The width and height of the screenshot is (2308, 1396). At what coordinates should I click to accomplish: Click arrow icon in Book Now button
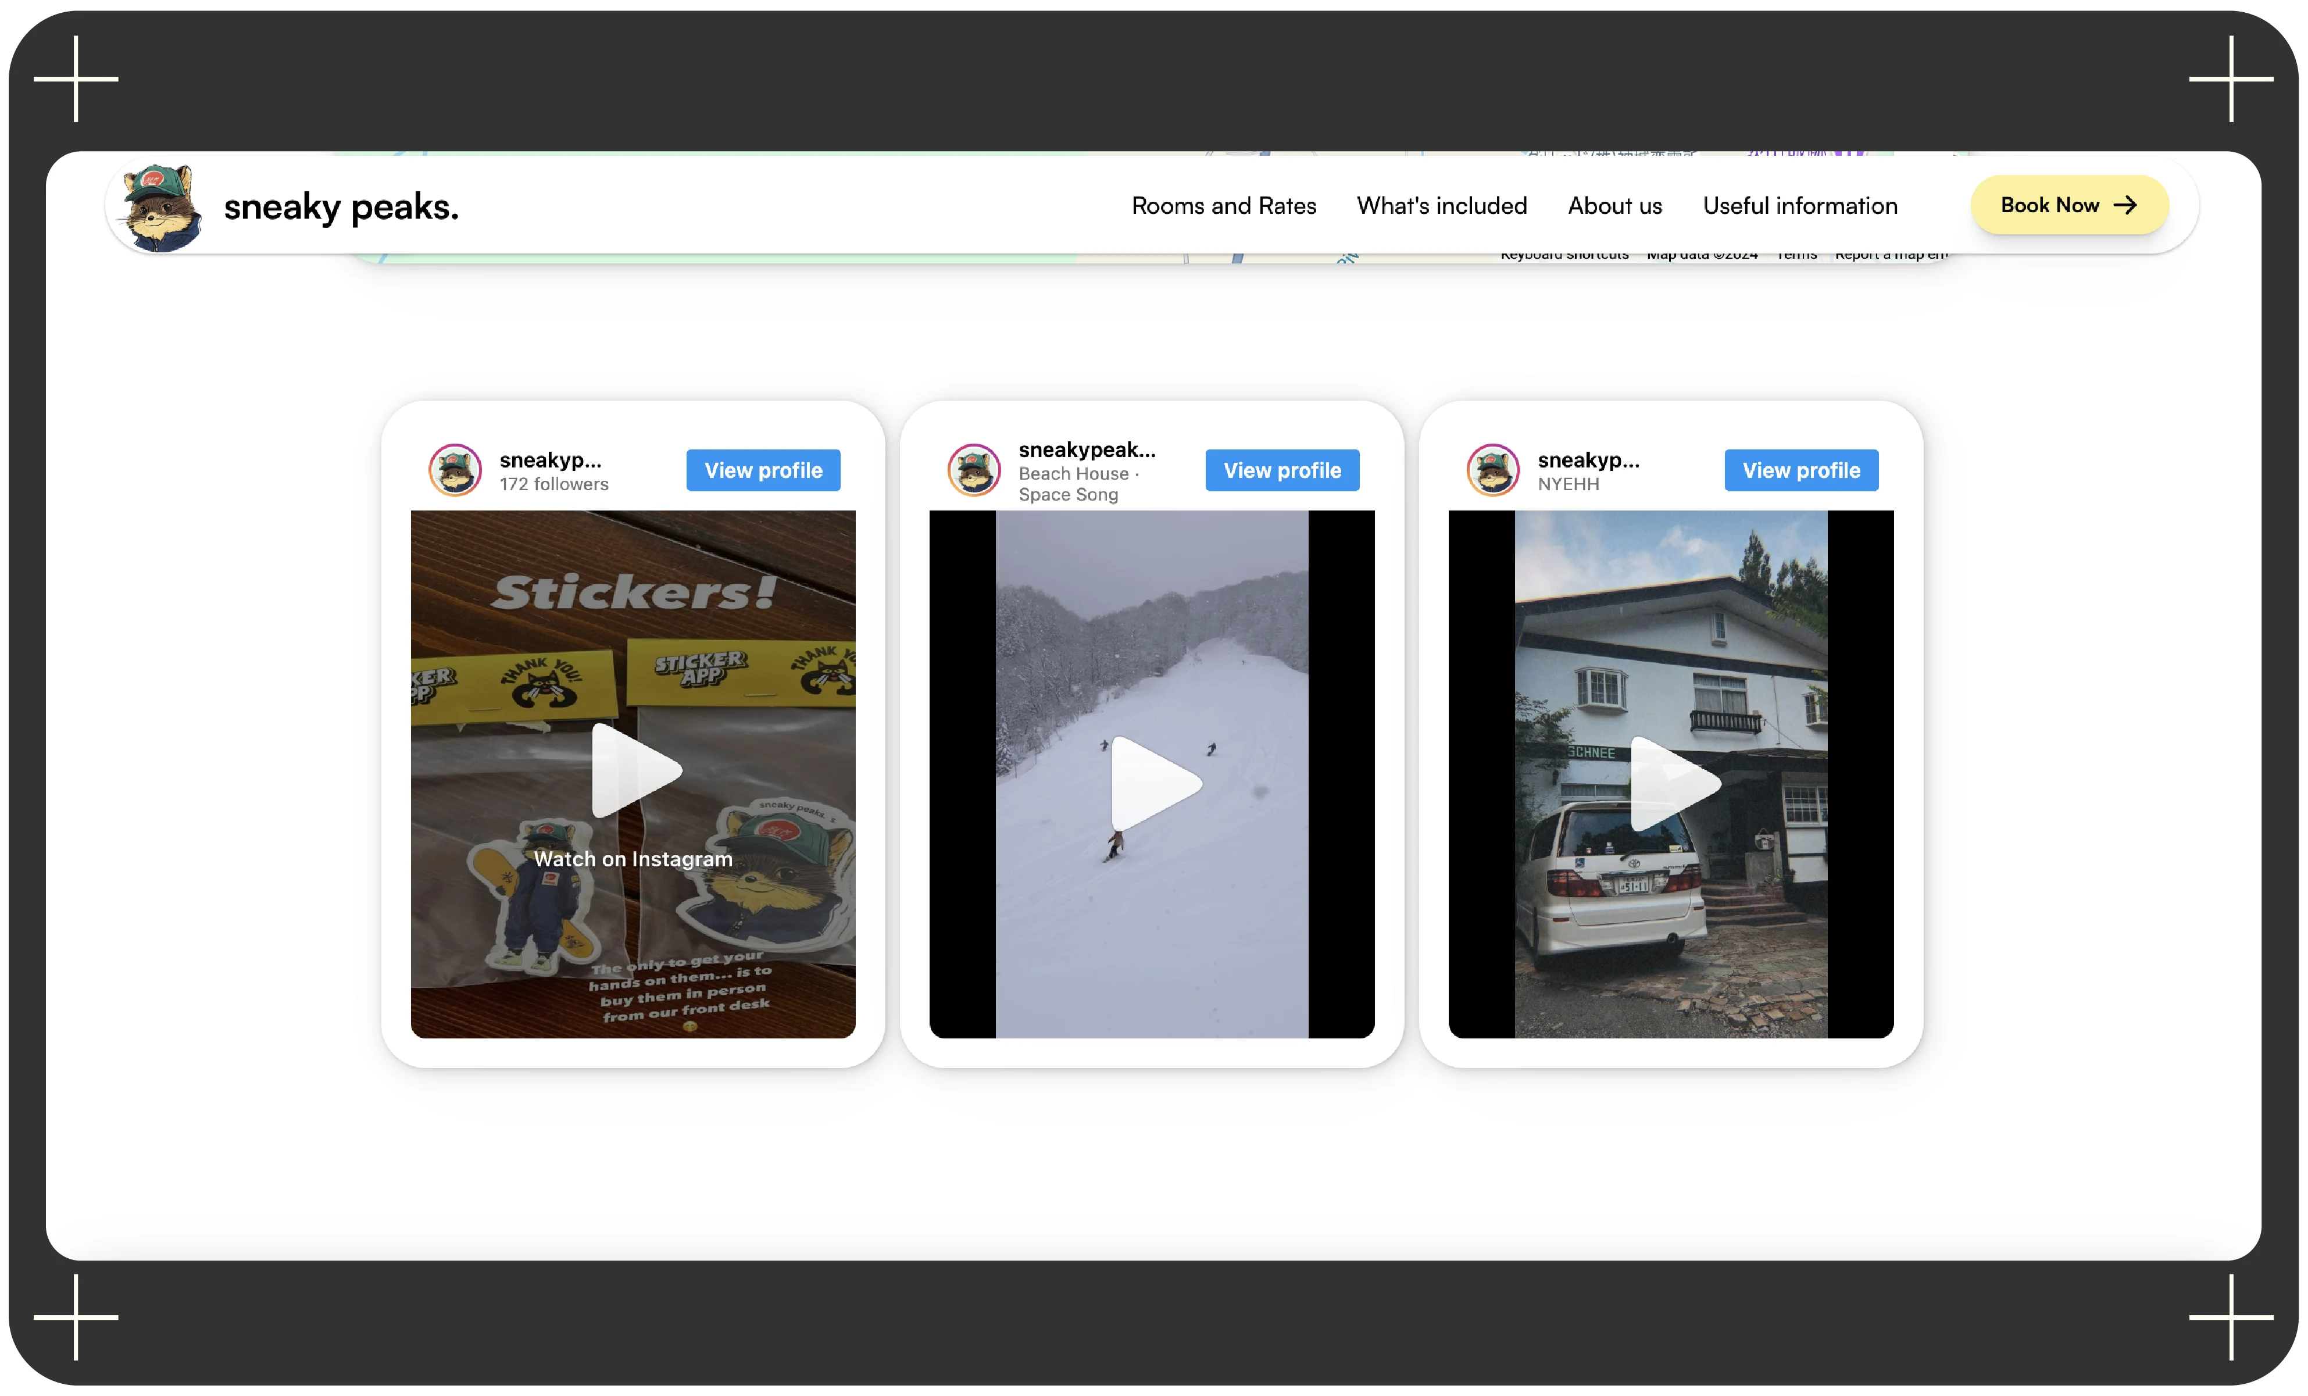pyautogui.click(x=2126, y=205)
